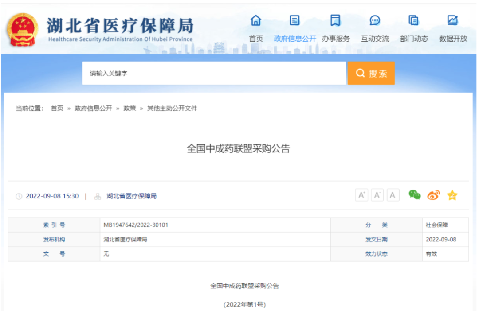
Task: Click the 发文日期 label cell
Action: click(377, 240)
